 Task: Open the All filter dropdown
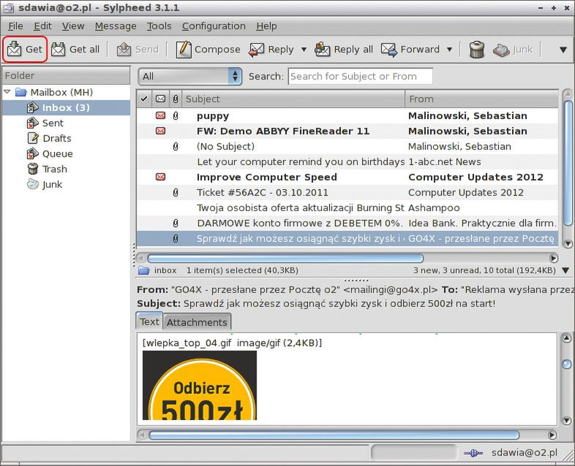coord(190,76)
